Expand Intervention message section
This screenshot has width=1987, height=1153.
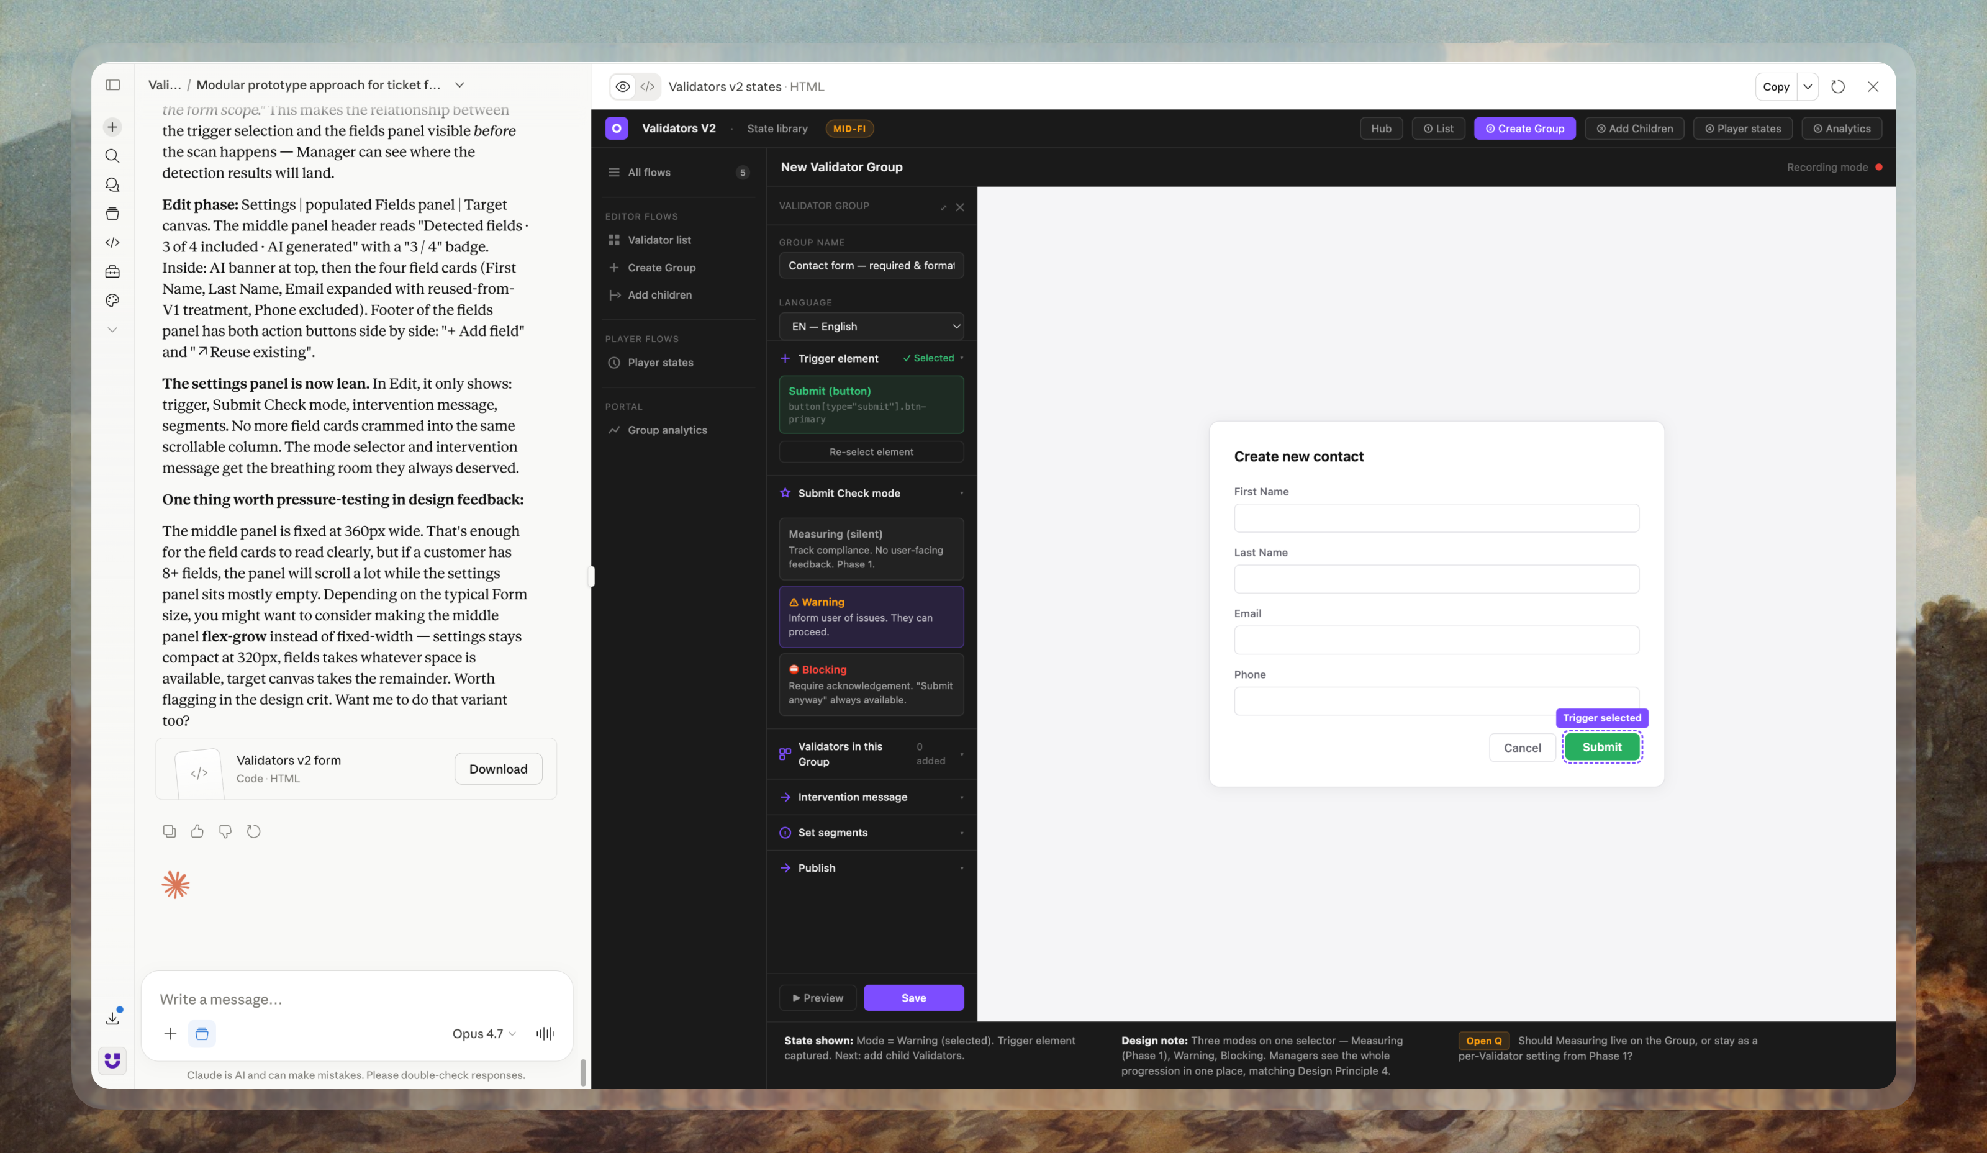pyautogui.click(x=871, y=797)
